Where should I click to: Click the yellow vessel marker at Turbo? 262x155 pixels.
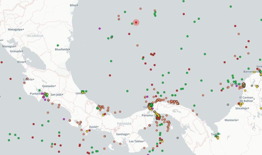(x=218, y=138)
